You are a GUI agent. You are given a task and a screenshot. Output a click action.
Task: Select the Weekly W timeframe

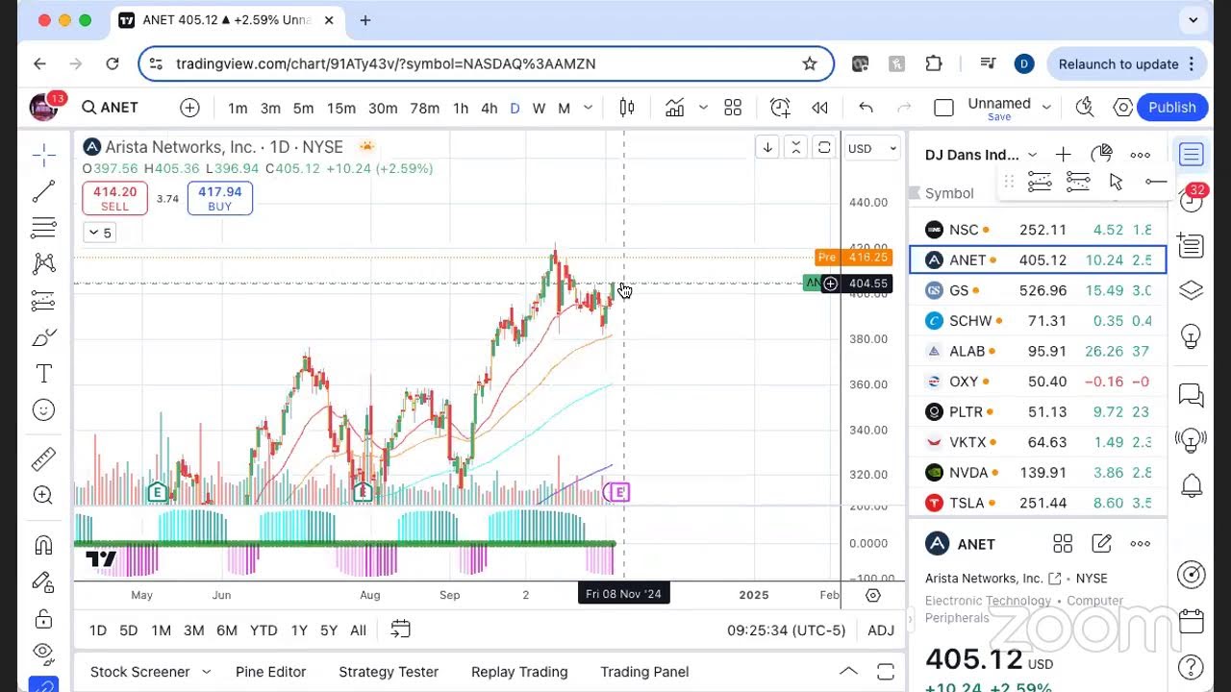(x=539, y=108)
